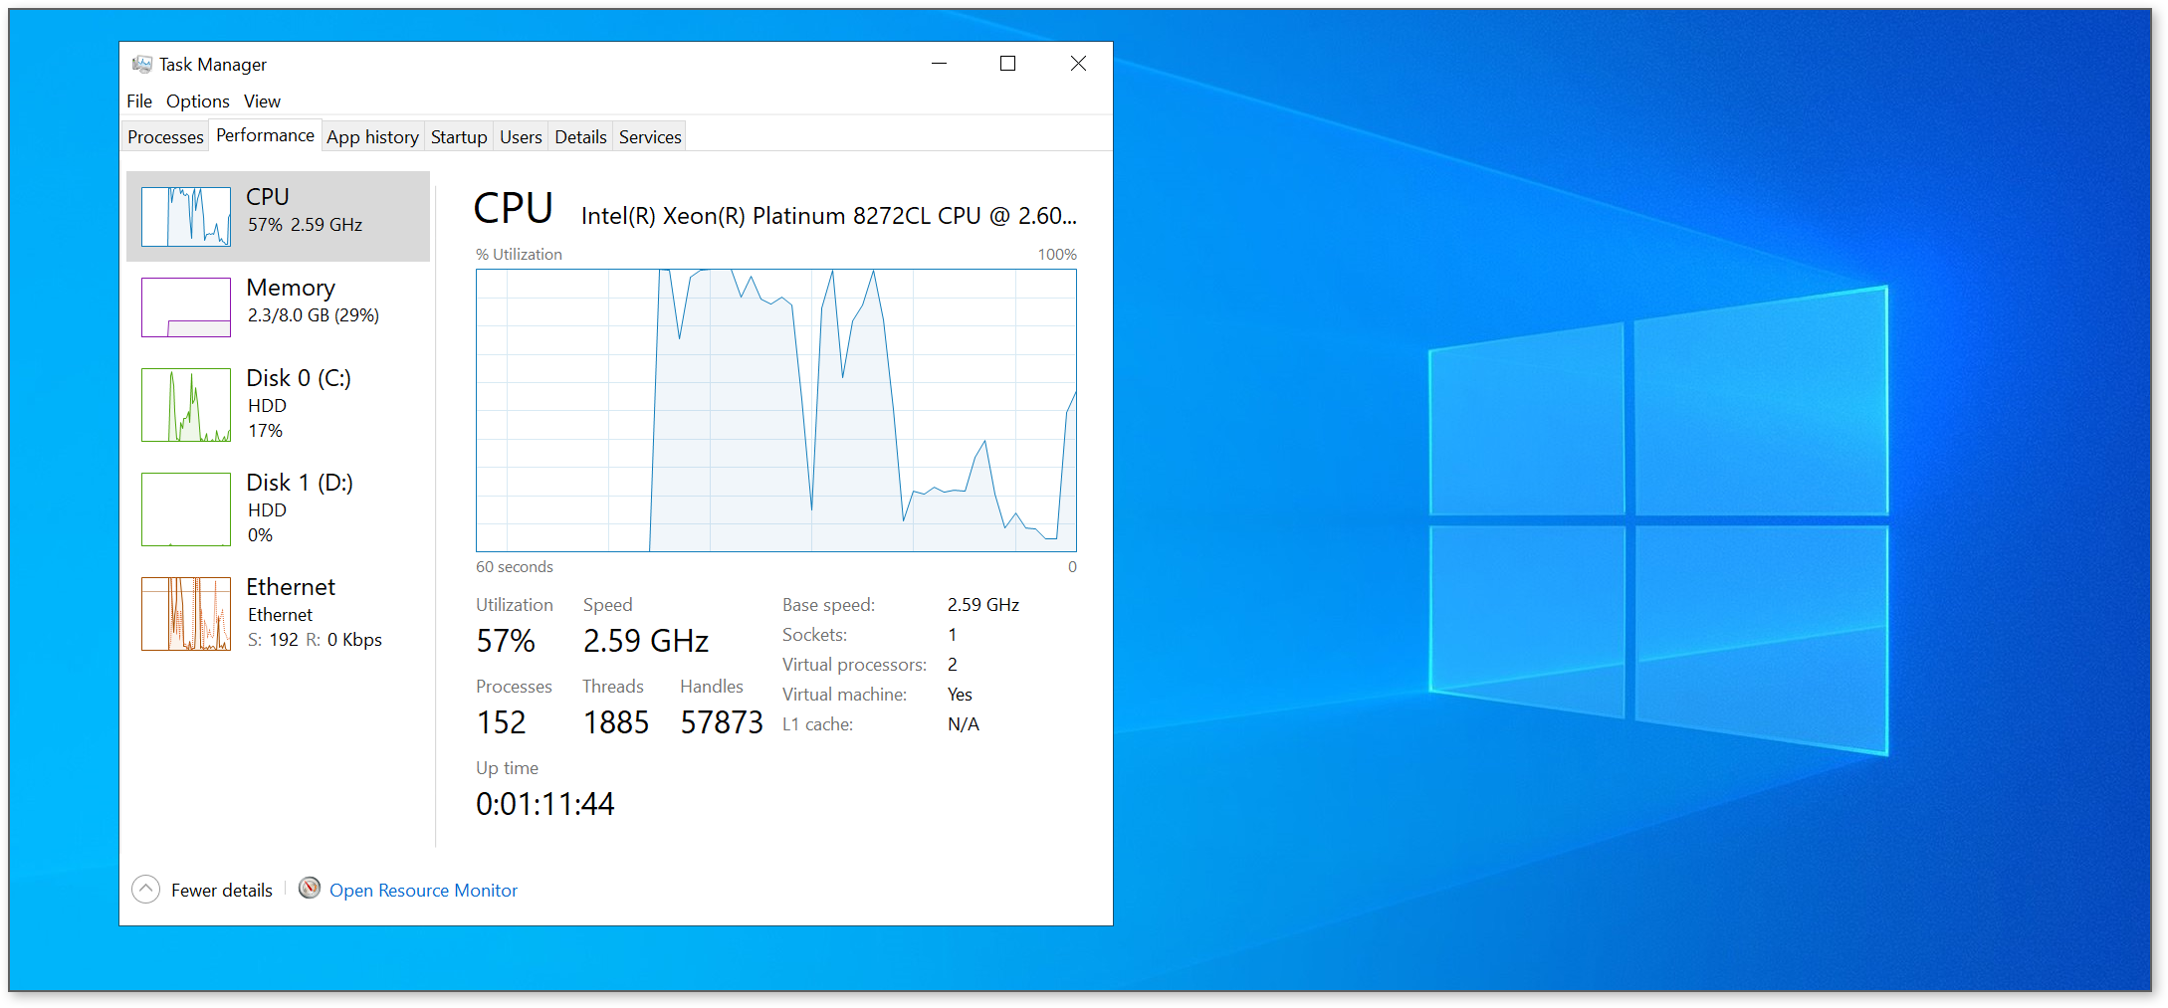2168x1008 pixels.
Task: Click the Base speed 2.59 GHz value
Action: 983,605
